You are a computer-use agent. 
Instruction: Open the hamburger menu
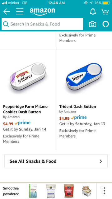[20, 12]
